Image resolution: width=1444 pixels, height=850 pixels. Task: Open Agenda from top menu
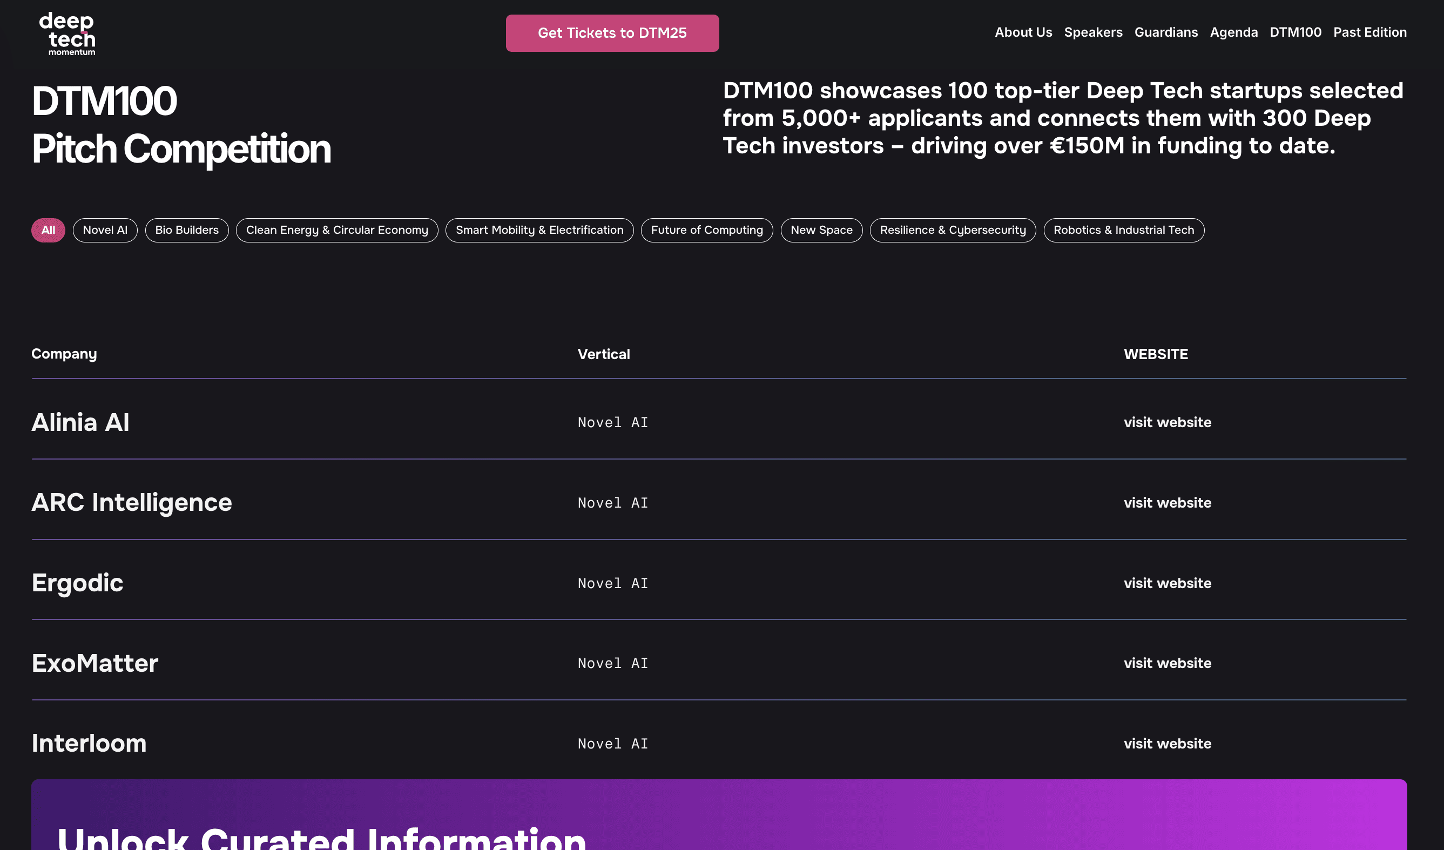pos(1233,32)
